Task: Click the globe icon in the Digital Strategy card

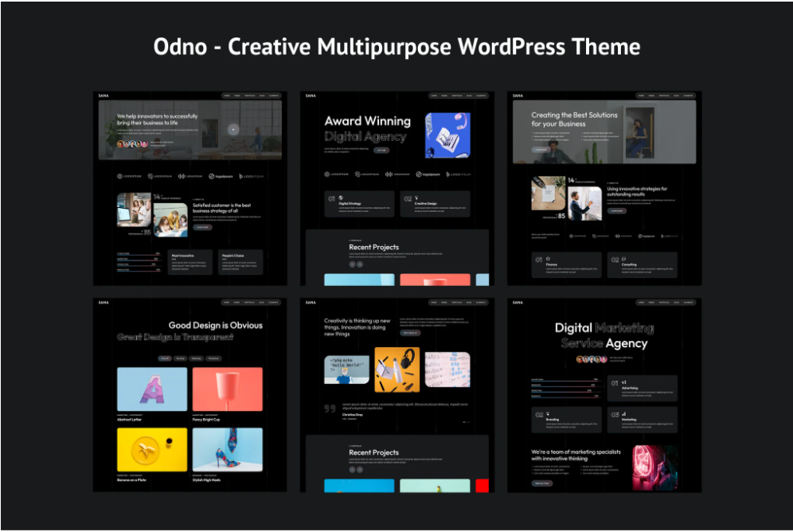Action: 341,198
